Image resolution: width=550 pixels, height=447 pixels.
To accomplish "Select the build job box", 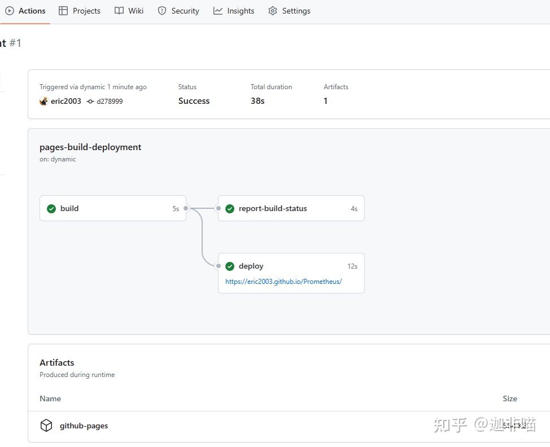I will (x=113, y=208).
